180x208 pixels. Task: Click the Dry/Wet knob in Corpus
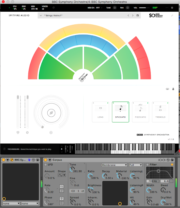tap(163, 202)
